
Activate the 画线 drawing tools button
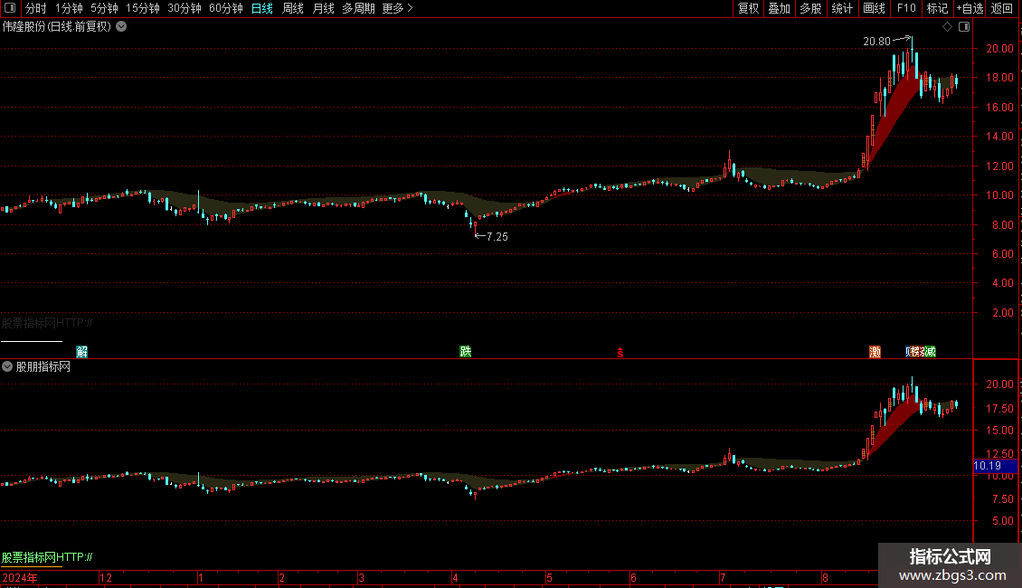[x=874, y=8]
